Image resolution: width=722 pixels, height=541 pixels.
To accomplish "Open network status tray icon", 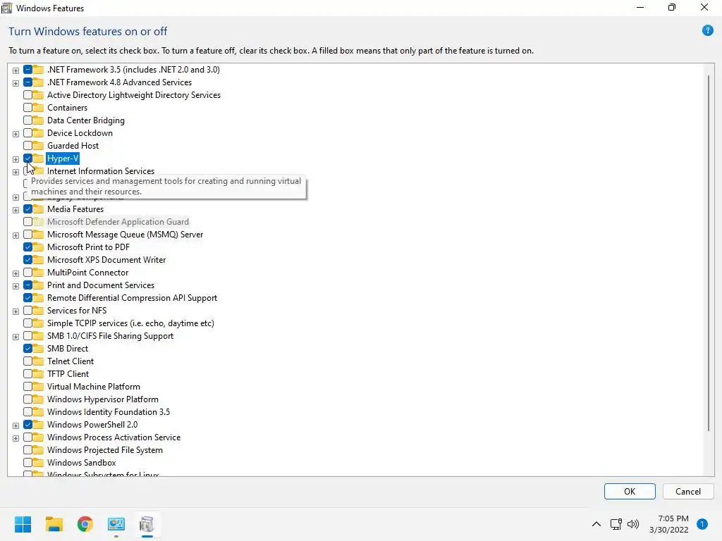I will pyautogui.click(x=616, y=524).
